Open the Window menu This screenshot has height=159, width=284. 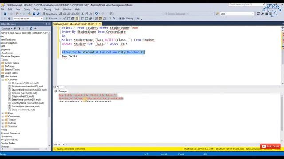tap(67, 9)
